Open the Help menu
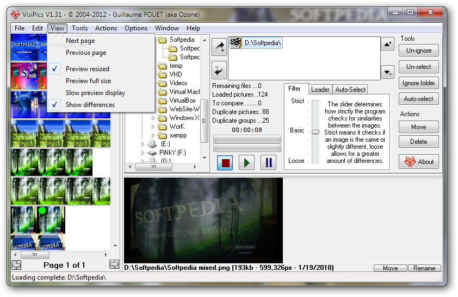This screenshot has width=458, height=297. pos(193,28)
